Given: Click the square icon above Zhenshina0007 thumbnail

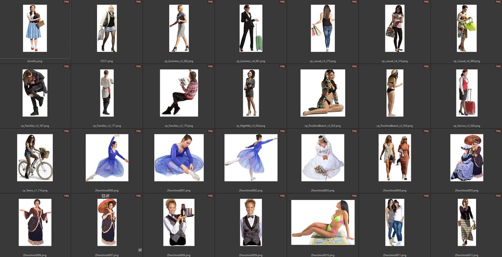Looking at the screenshot, I should click(x=103, y=196).
